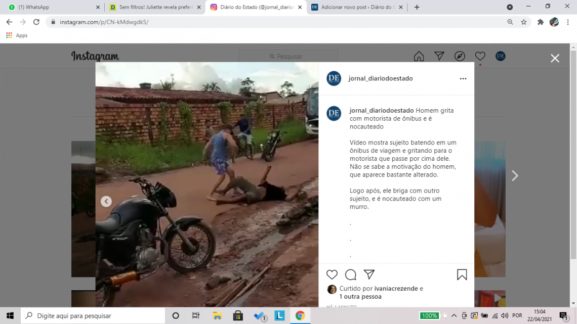Click Chrome icon on taskbar

click(x=300, y=315)
